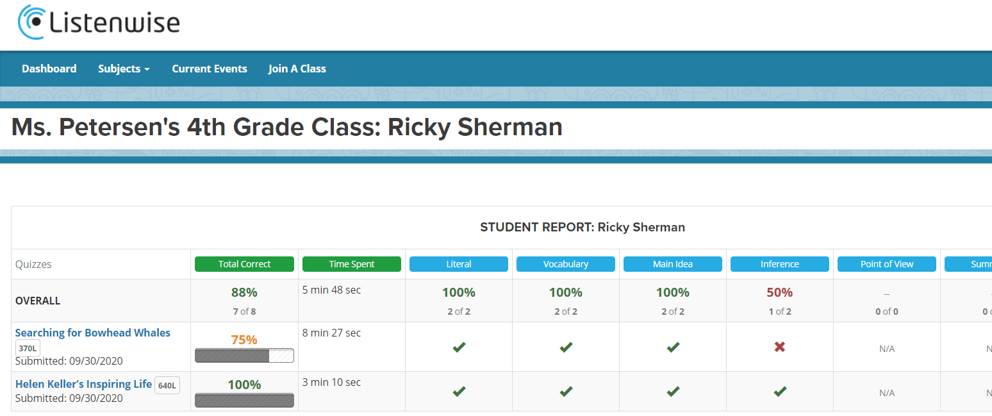Open the Searching for Bowhead Whales quiz
The width and height of the screenshot is (992, 416).
(93, 332)
